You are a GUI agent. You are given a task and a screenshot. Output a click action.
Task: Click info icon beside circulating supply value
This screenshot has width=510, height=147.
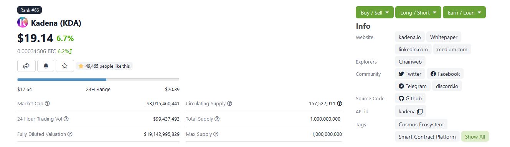click(340, 103)
